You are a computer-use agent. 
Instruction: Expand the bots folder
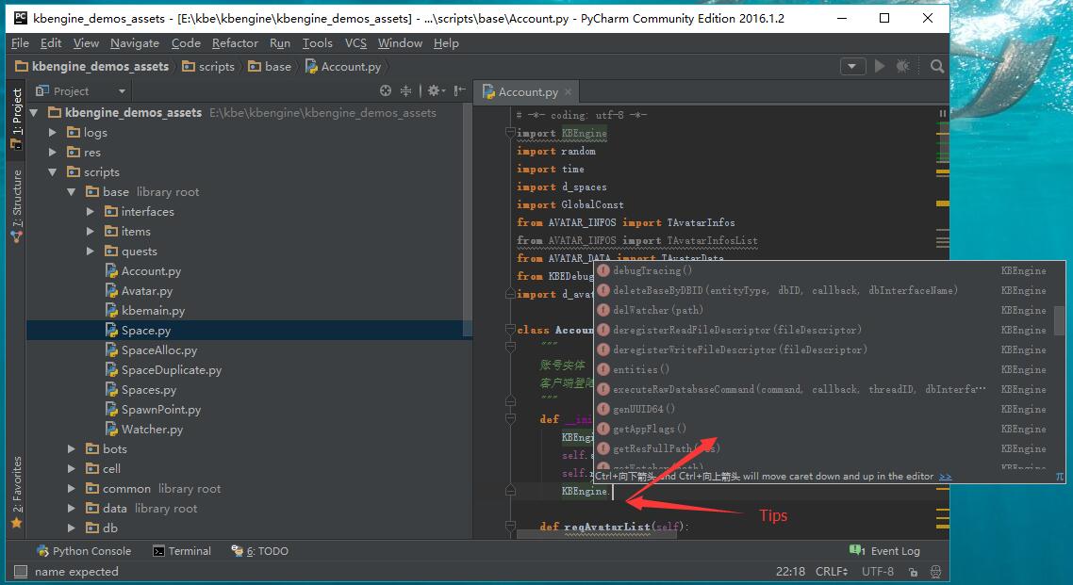click(71, 449)
